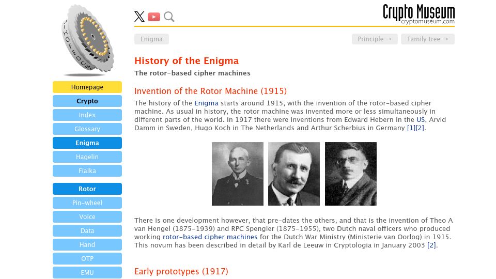
Task: Select the Rotor sidebar category
Action: point(87,189)
